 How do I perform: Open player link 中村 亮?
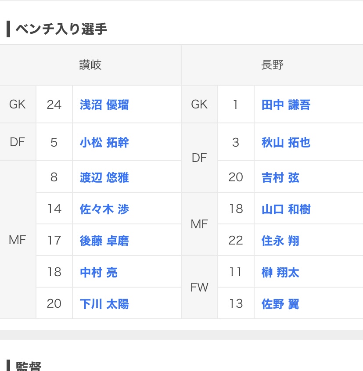pyautogui.click(x=99, y=272)
